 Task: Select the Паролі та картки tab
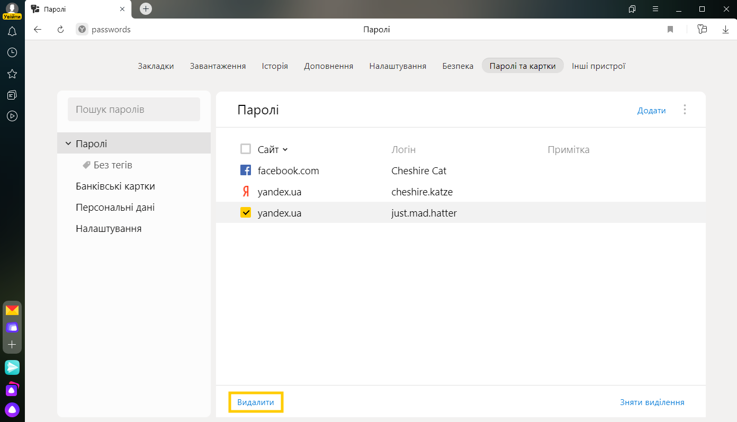523,66
